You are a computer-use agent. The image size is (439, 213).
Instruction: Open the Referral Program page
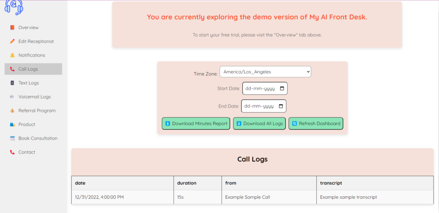[x=33, y=111]
